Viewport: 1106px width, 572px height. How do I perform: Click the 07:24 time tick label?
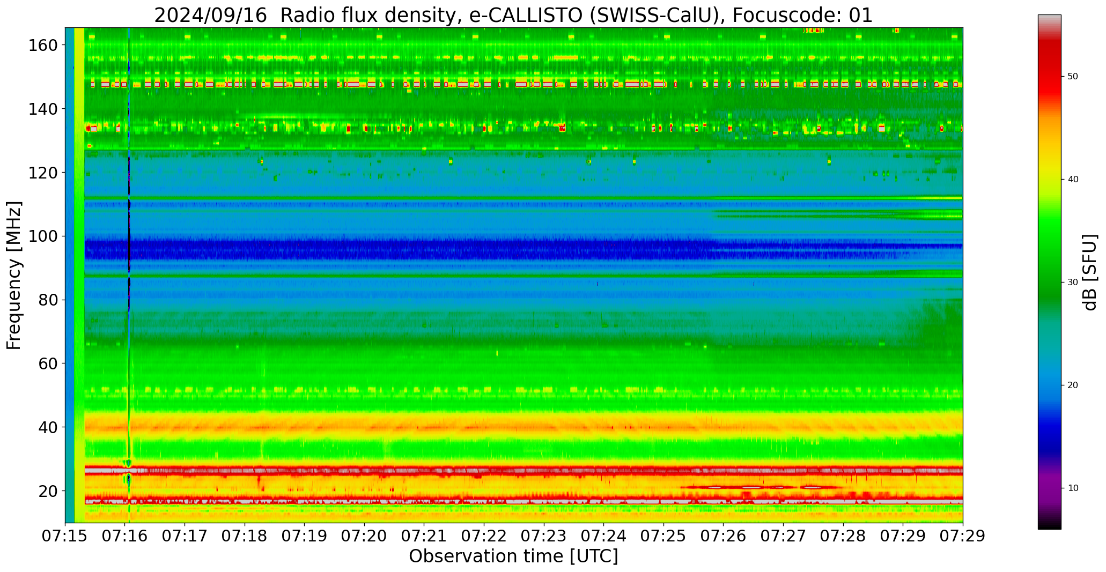[604, 536]
